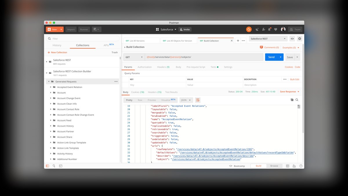
Task: Select the Pre-request Script tab
Action: [196, 67]
